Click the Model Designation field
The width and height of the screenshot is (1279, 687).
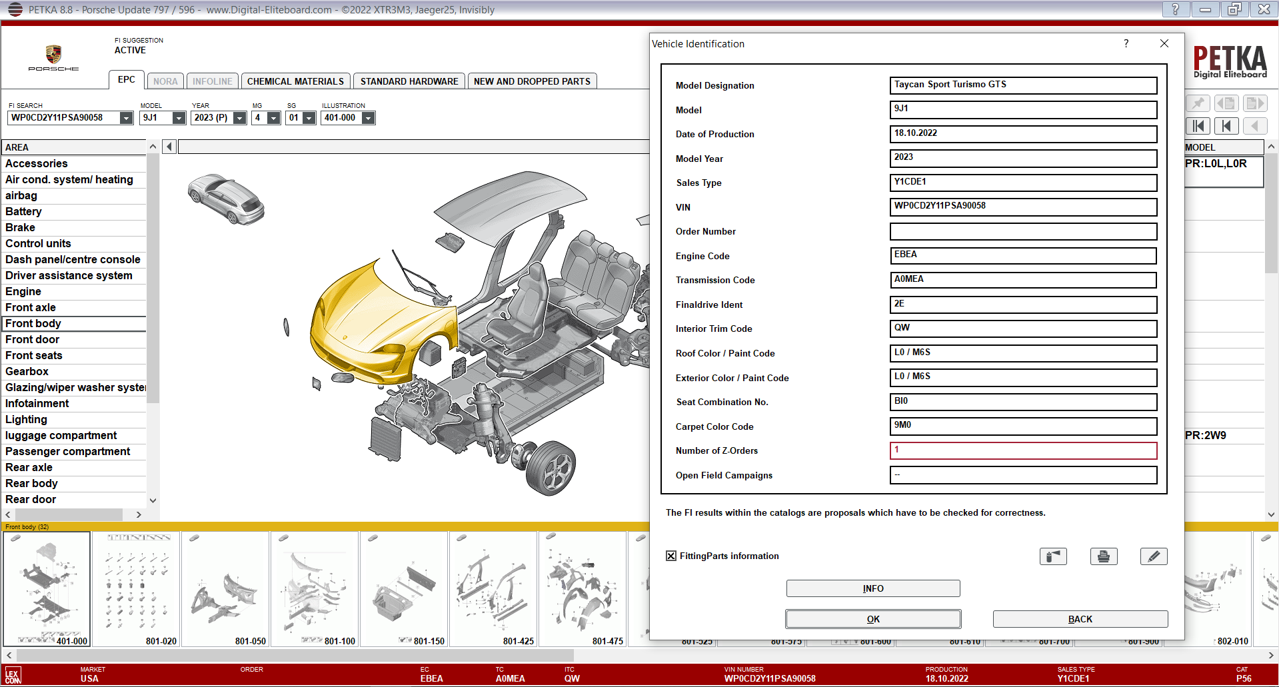[1023, 85]
